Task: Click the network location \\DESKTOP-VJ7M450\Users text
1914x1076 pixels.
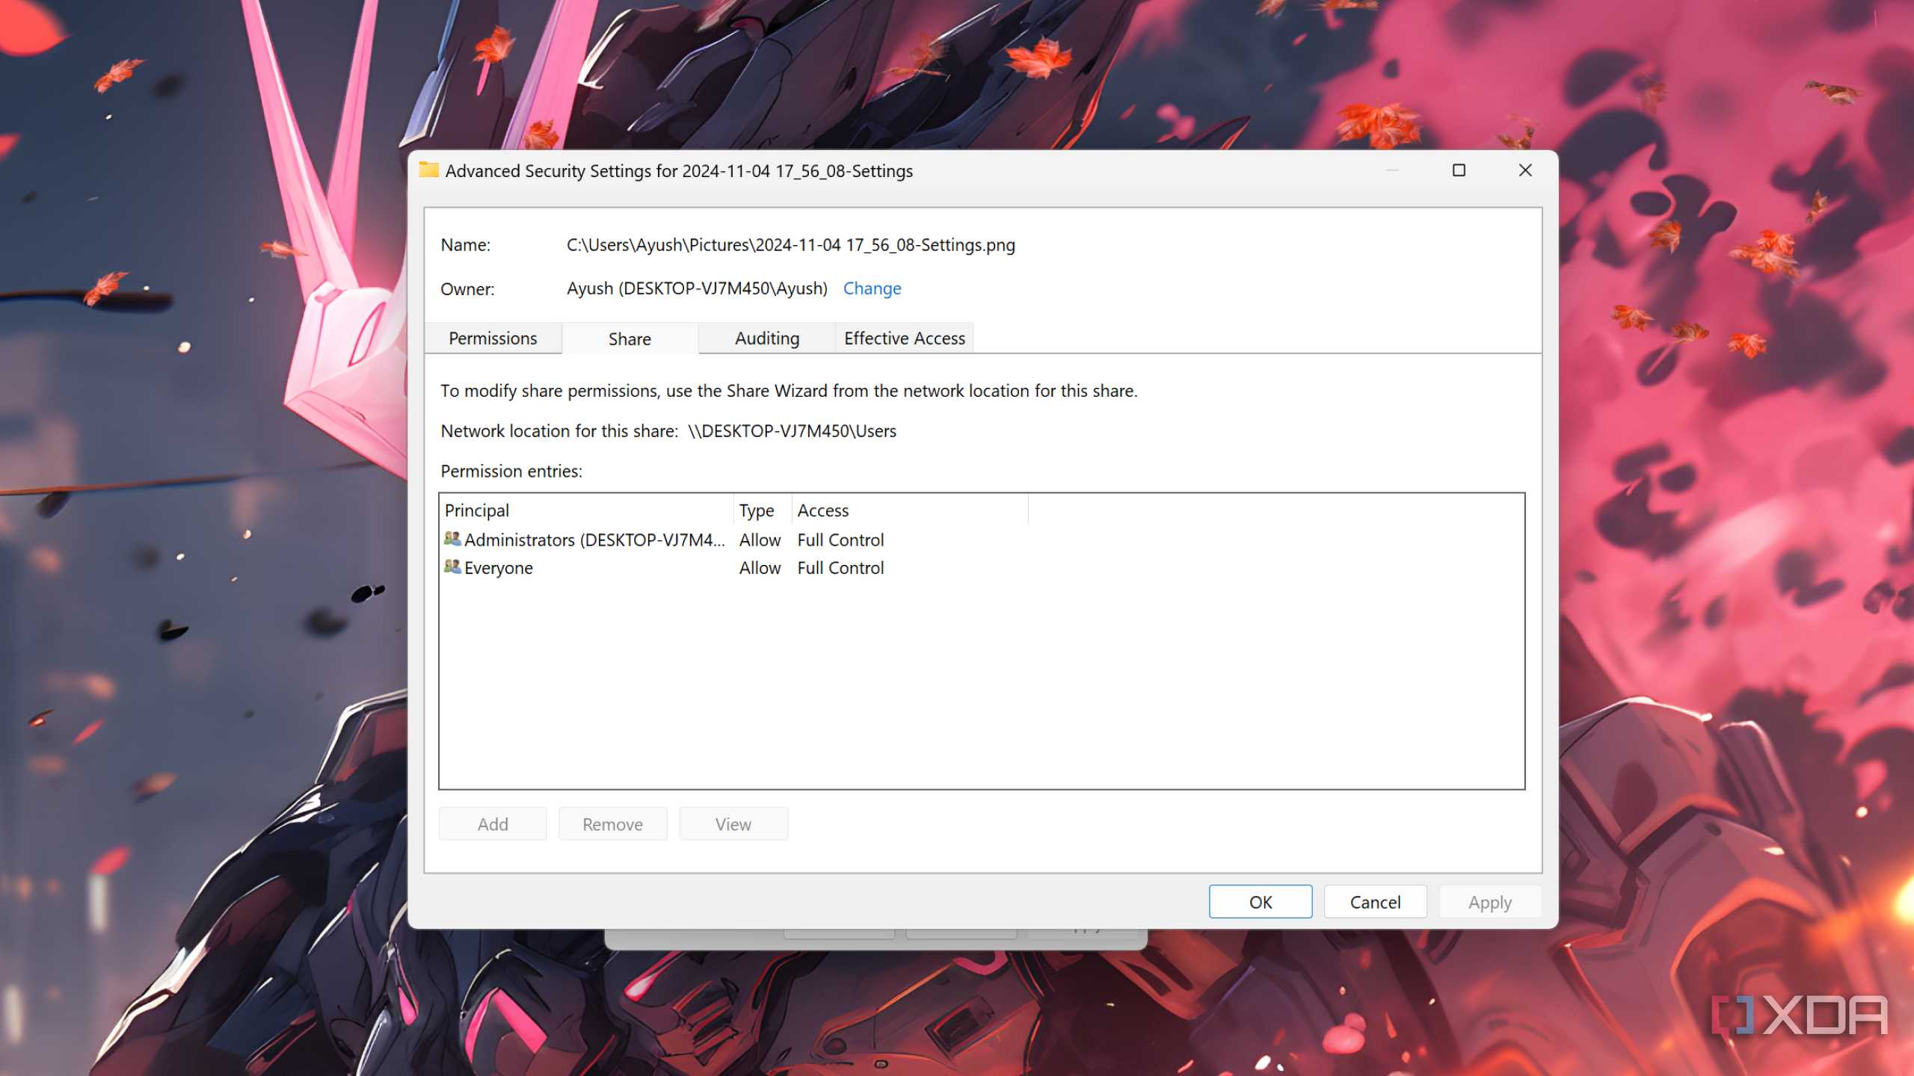Action: [792, 431]
